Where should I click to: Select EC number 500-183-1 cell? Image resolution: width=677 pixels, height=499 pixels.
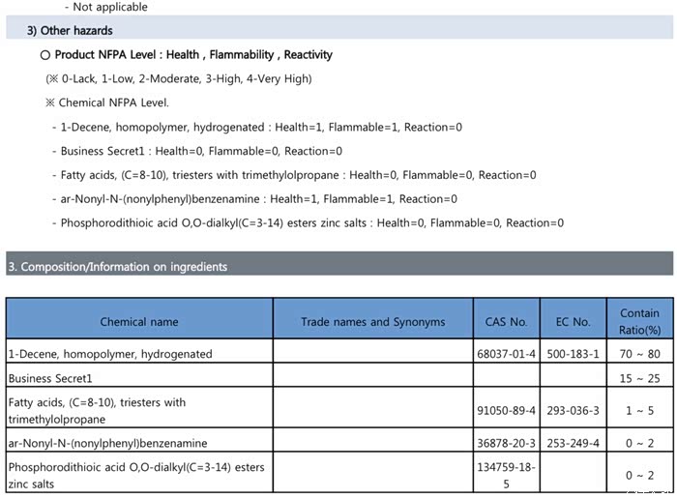point(574,354)
